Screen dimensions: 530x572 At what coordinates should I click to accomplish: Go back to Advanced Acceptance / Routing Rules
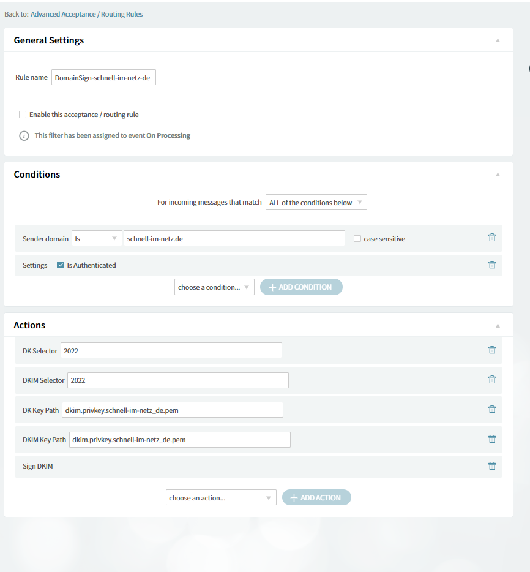(x=86, y=14)
